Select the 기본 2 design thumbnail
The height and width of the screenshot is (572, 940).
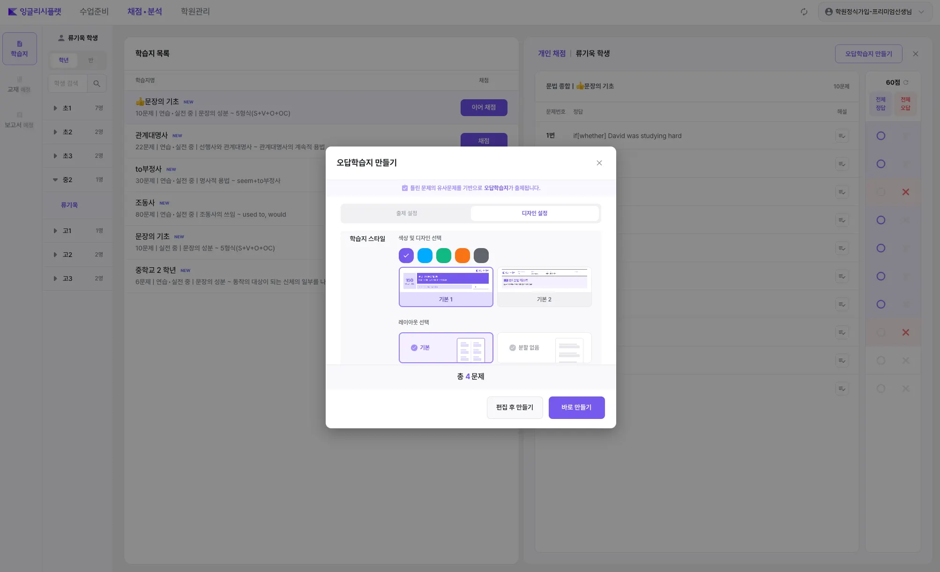coord(544,286)
